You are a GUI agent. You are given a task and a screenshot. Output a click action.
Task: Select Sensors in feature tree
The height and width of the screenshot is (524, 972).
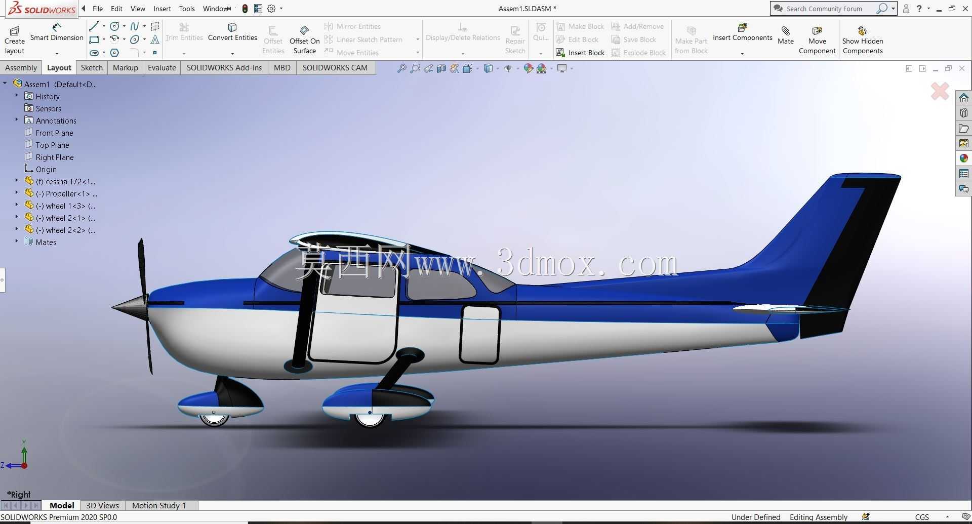[x=43, y=108]
